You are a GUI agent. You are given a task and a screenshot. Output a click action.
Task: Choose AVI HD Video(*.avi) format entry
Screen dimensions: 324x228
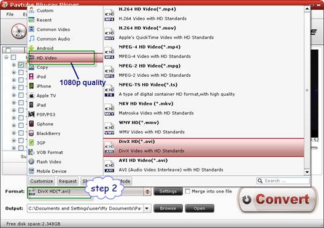tap(204, 165)
